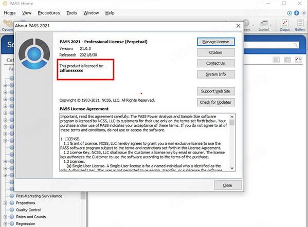308x227 pixels.
Task: Click the small icon right of help
Action: point(304,13)
